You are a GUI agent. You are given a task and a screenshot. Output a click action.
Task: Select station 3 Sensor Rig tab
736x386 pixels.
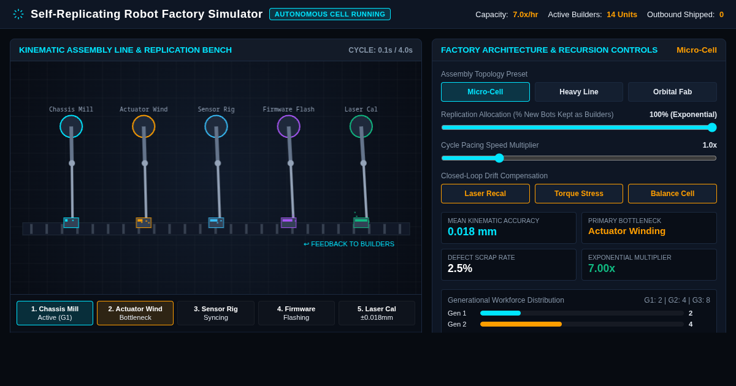pos(216,313)
